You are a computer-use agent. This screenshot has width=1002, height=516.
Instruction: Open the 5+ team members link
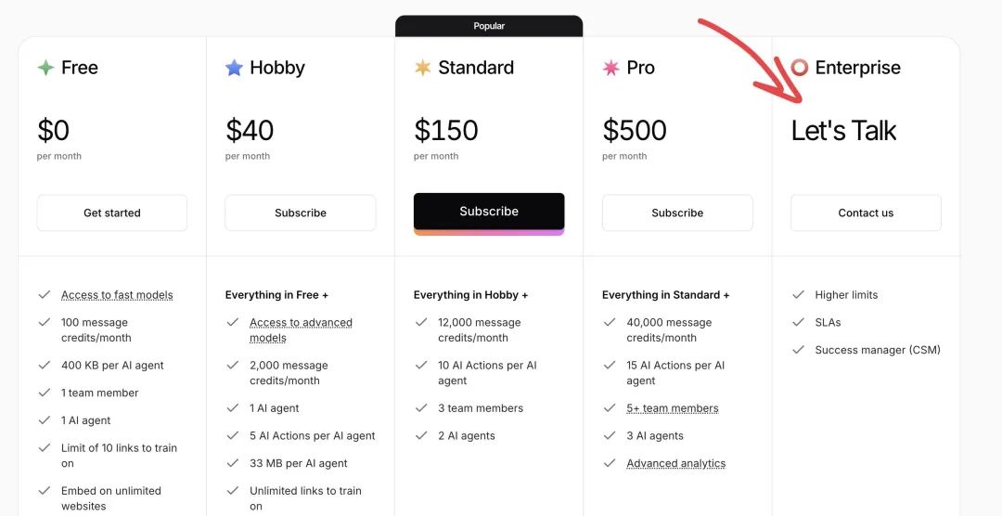point(672,408)
